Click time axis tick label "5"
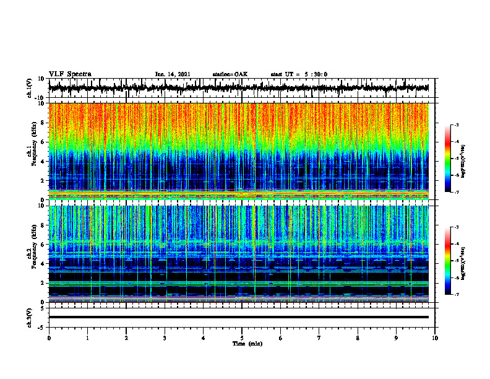The width and height of the screenshot is (490, 379). click(x=242, y=338)
